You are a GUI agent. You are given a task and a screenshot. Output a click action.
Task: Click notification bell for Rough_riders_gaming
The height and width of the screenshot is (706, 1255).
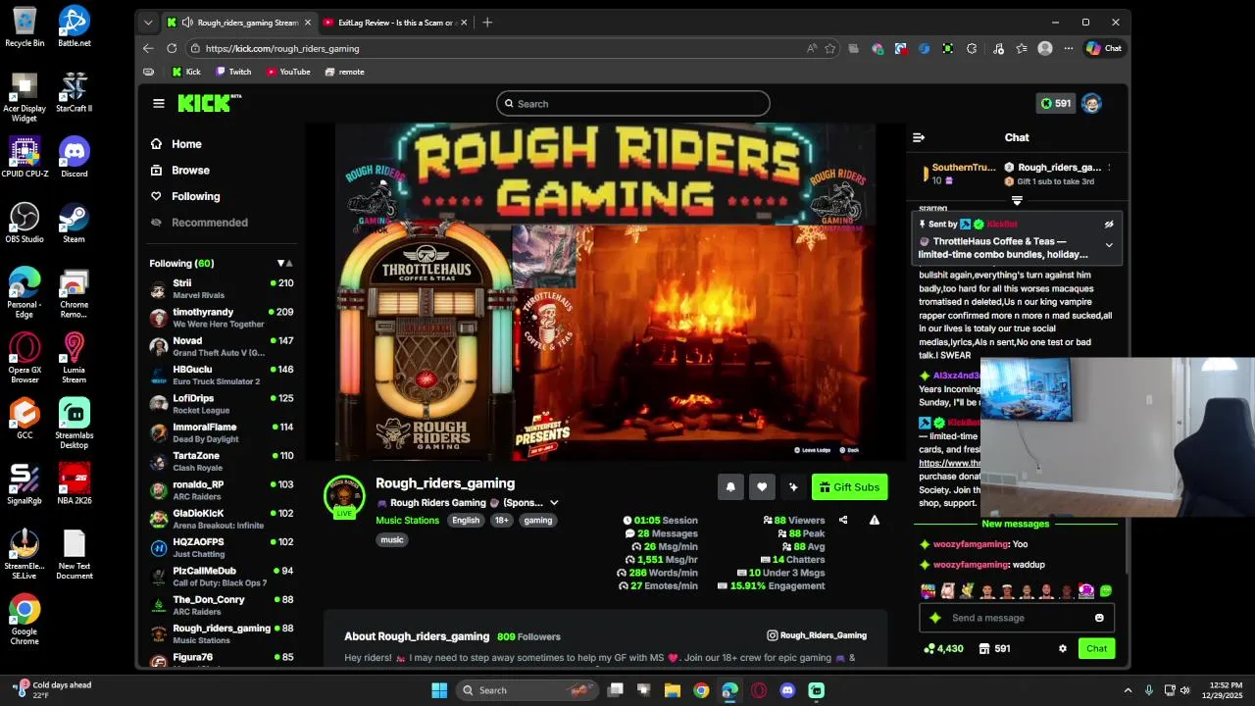(x=730, y=487)
